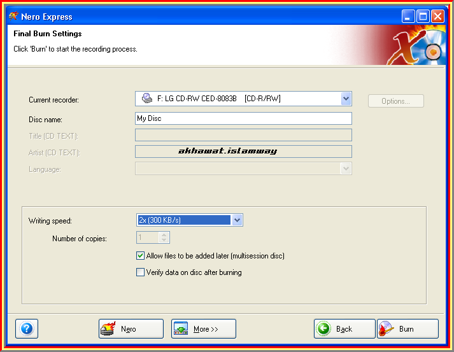Click into the Disc name field
454x352 pixels.
243,118
